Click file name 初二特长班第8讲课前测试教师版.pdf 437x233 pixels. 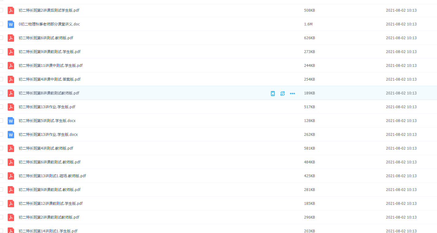[49, 93]
